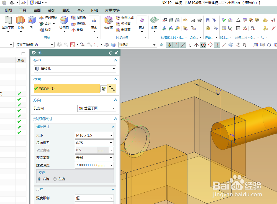Image resolution: width=277 pixels, height=204 pixels.
Task: Collapse the 形状和尺寸 section chevron
Action: point(116,119)
